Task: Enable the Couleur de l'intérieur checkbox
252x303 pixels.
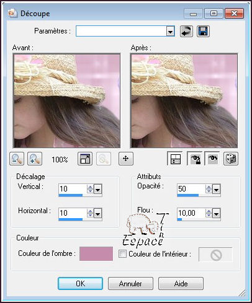Action: 122,253
